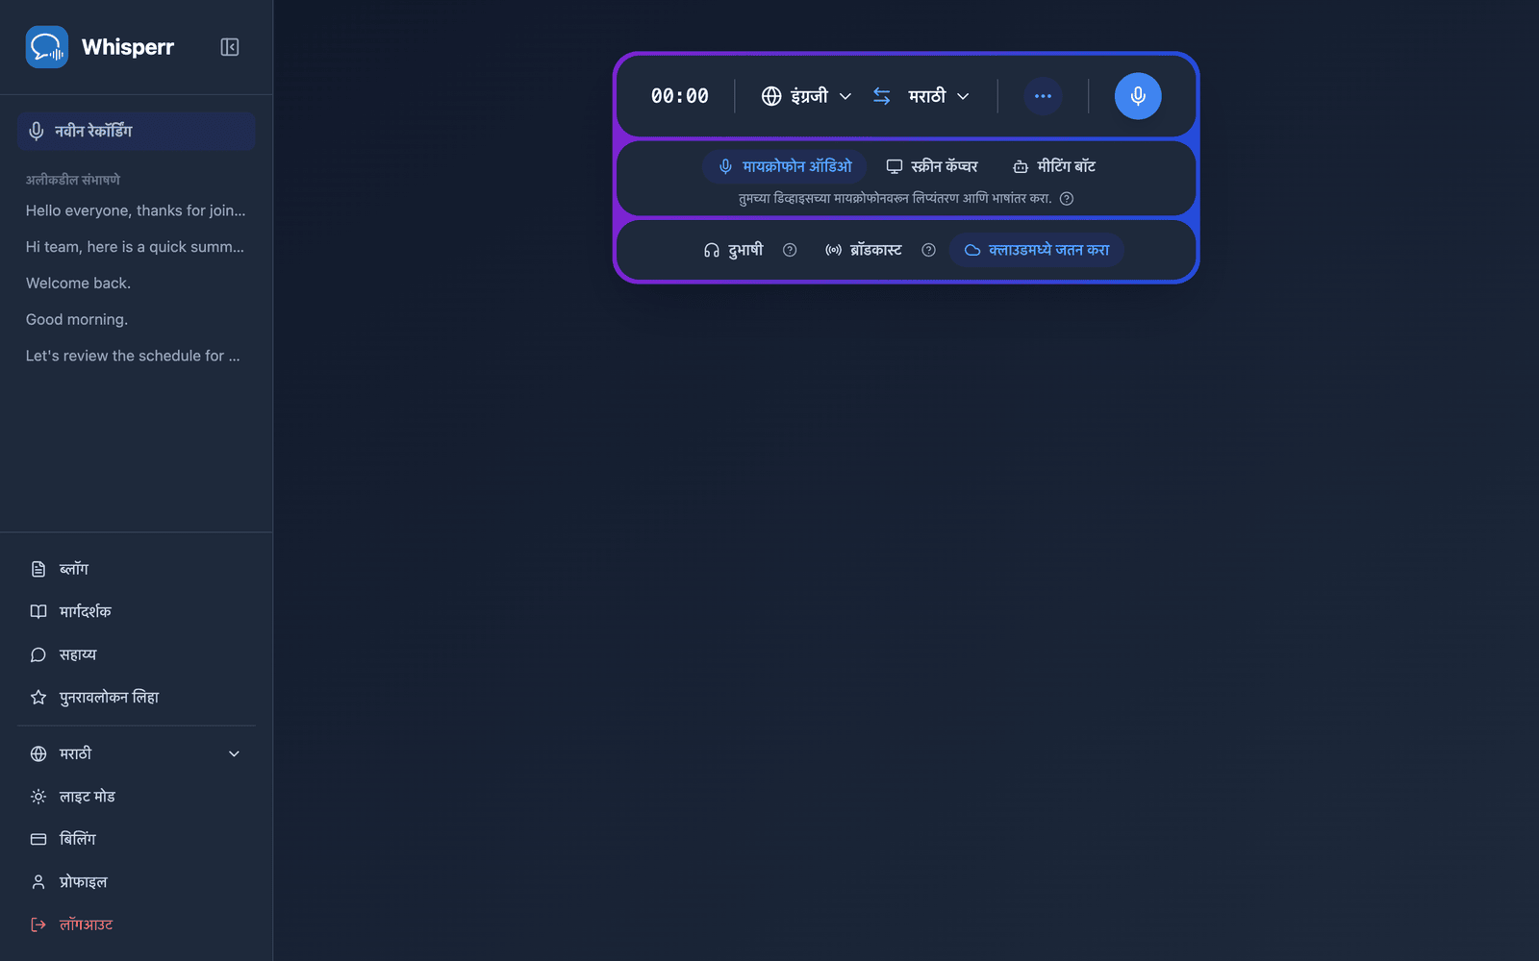
Task: Select मायक्रोफोन ऑडिओ source tab
Action: (x=785, y=166)
